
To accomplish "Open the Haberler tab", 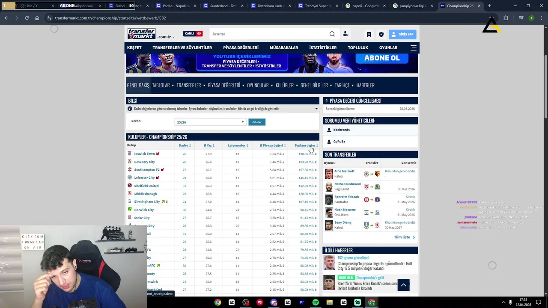I will point(366,85).
